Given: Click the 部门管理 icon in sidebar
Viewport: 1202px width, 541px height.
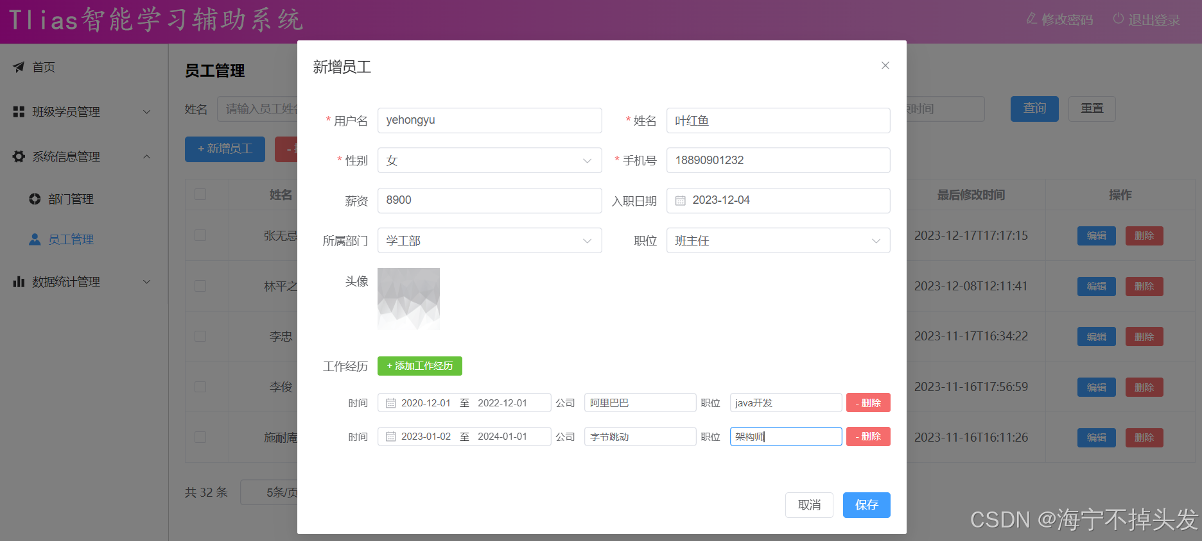Looking at the screenshot, I should tap(35, 199).
